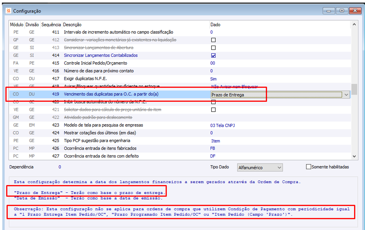Viewport: 365px width, 230px height.
Task: Select row 426 Ocorrência entrada de itens fabricados
Action: (180, 149)
